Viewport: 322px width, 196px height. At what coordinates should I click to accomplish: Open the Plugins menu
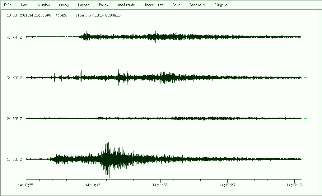click(221, 5)
